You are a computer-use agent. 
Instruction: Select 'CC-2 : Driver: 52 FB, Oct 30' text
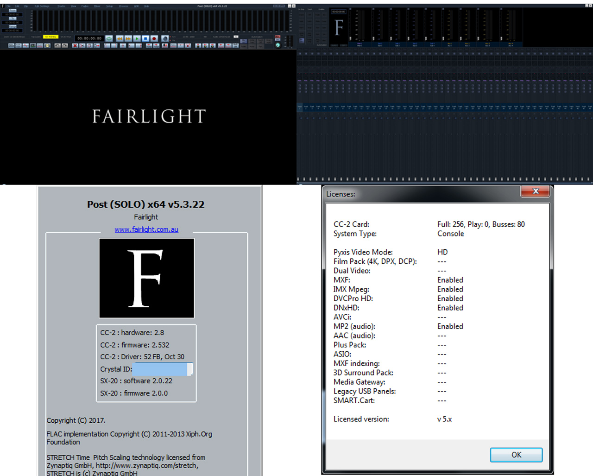142,357
